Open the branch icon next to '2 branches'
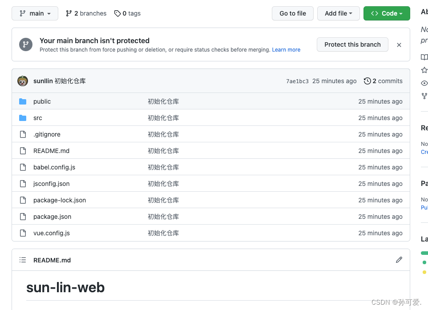 coord(70,13)
